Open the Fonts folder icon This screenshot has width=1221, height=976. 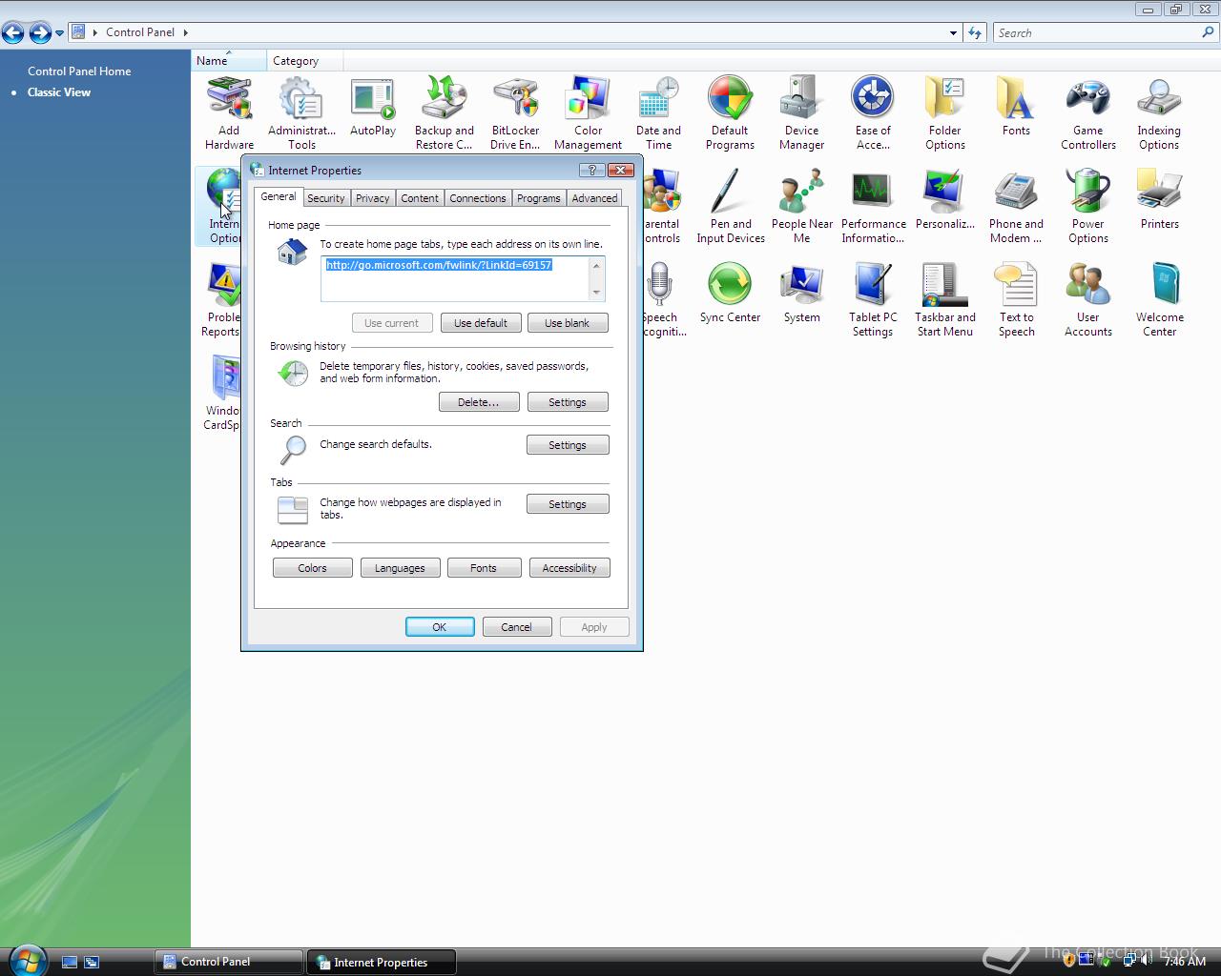click(1016, 107)
